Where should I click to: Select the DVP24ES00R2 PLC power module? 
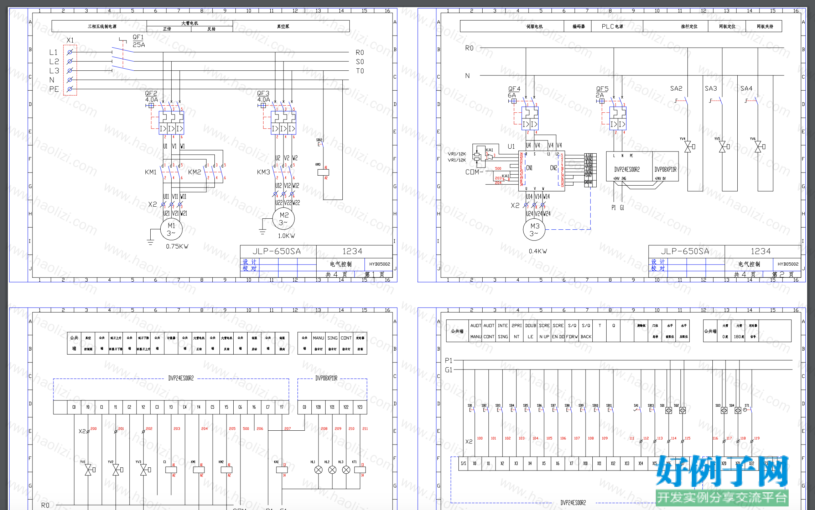tap(629, 166)
